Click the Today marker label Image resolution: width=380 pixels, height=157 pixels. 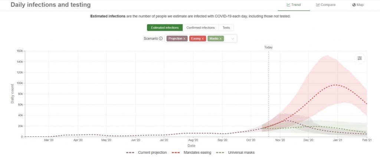tap(268, 47)
